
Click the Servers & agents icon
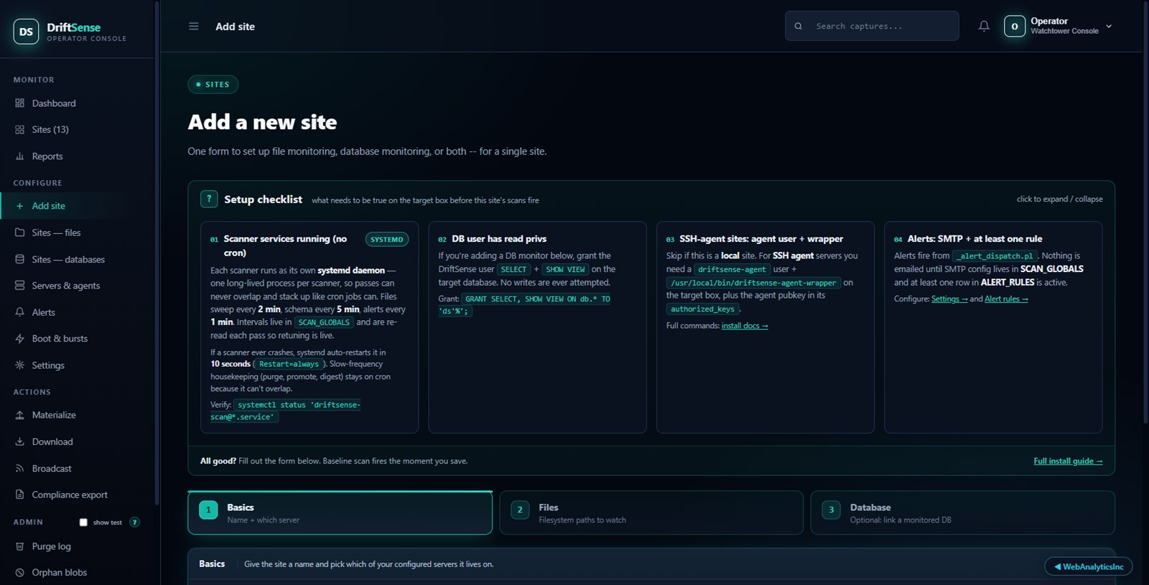[x=19, y=286]
